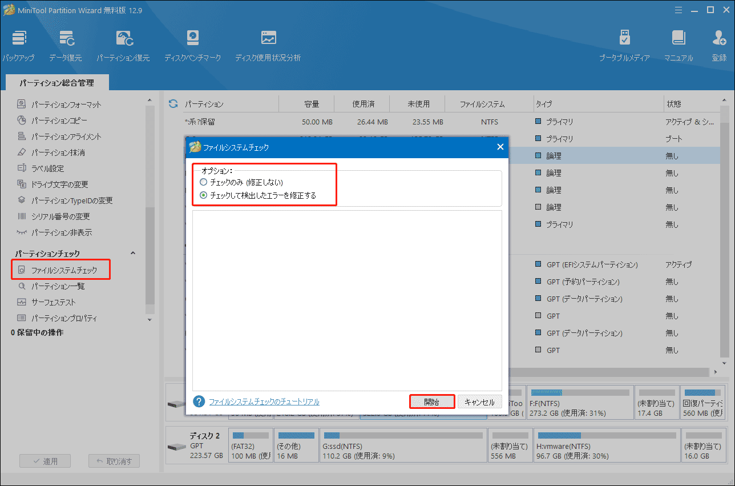Select the 556 MB 未割り当て block on Disk 2
Viewport: 735px width, 486px height.
[510, 445]
